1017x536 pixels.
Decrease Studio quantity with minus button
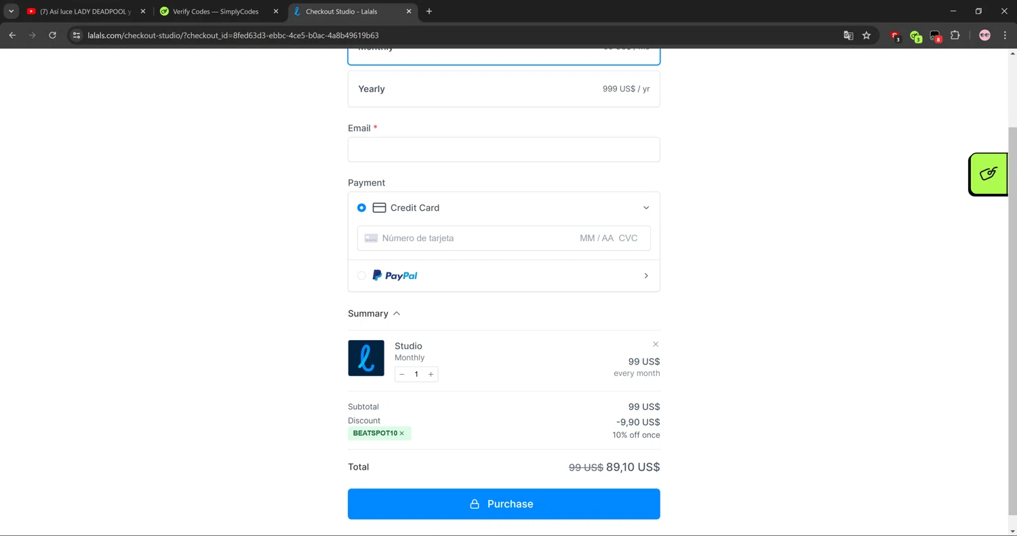coord(402,374)
